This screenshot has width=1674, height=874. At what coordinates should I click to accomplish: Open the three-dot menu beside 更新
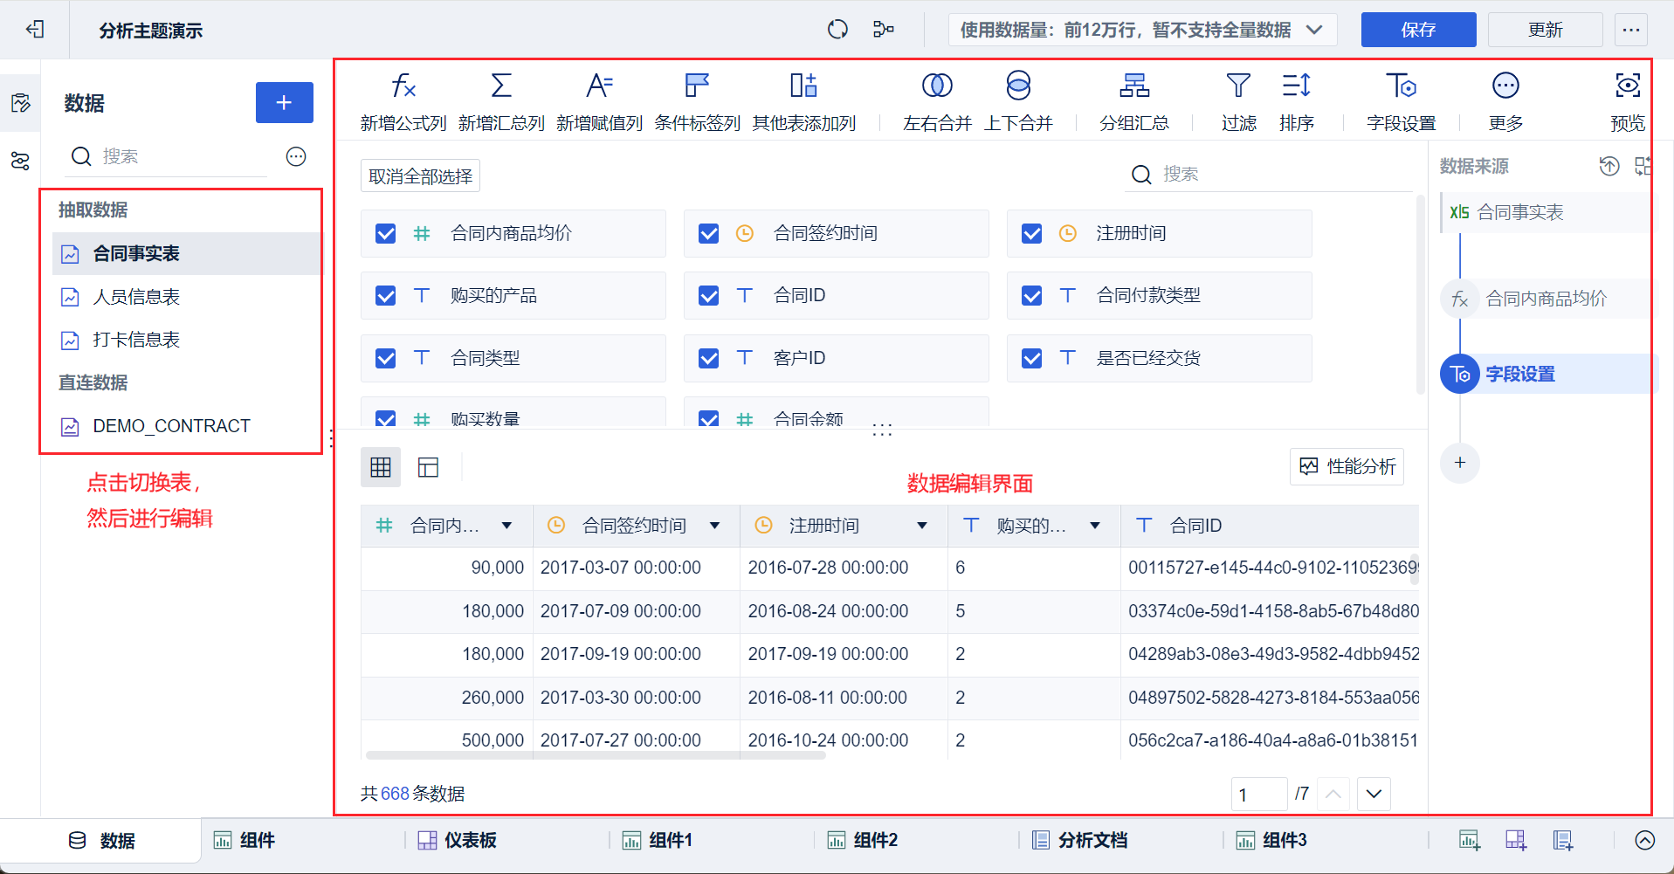(1631, 30)
